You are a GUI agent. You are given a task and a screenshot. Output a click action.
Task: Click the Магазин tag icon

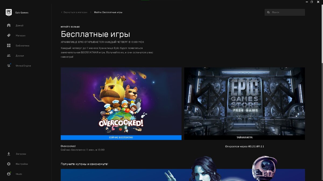coord(9,35)
